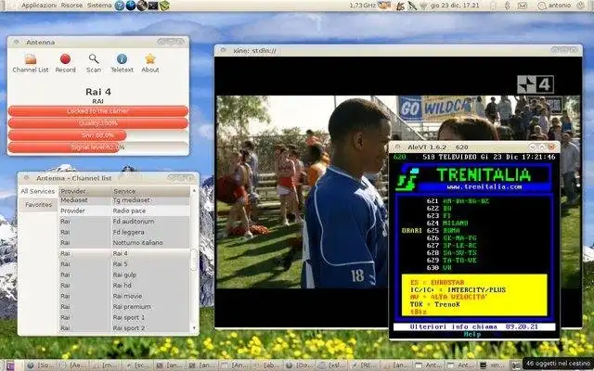This screenshot has height=371, width=594.
Task: Open the Risorse menu
Action: pyautogui.click(x=71, y=6)
